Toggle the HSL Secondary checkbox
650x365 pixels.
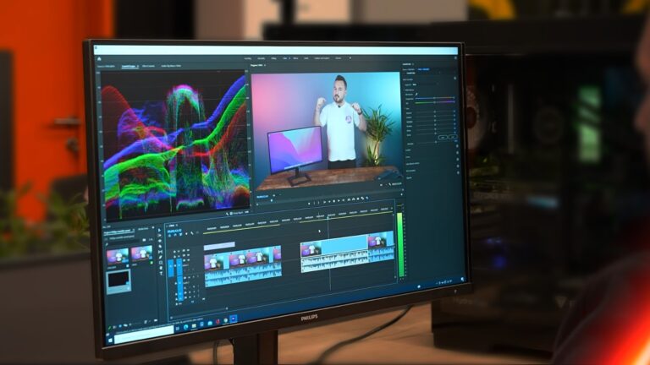click(458, 166)
